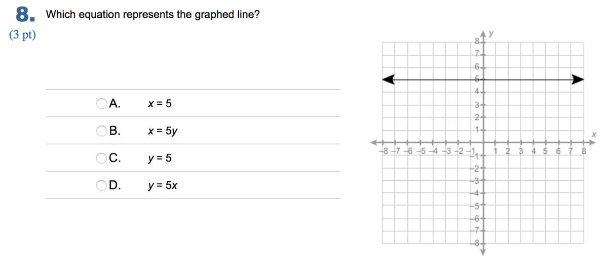Pick radio button for option D
Image resolution: width=608 pixels, height=278 pixels.
click(x=102, y=185)
